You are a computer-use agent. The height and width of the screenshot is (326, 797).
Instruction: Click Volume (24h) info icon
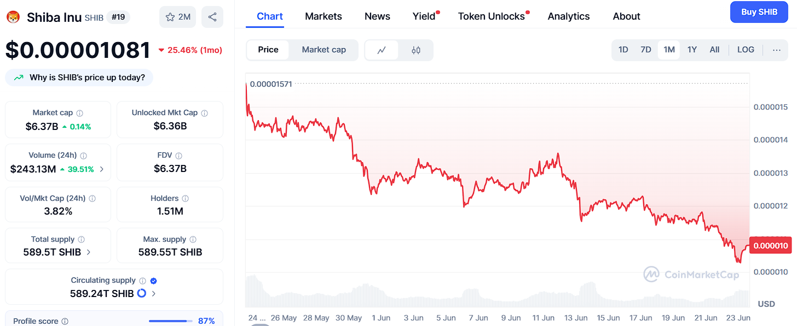click(84, 156)
